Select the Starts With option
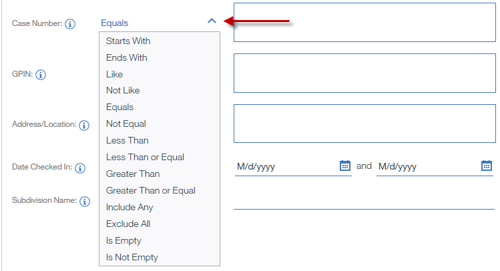Screen dimensions: 500x271 (x=128, y=41)
